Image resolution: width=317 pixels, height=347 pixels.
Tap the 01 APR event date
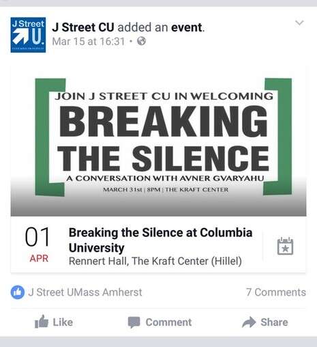point(37,244)
